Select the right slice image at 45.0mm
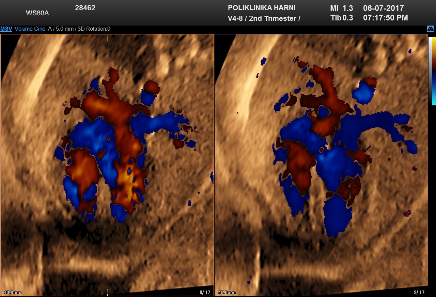 pos(321,163)
